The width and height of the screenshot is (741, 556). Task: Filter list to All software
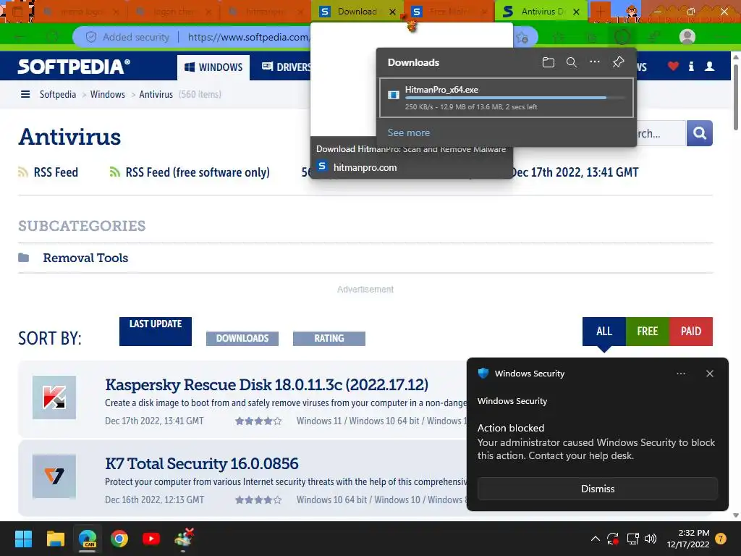click(x=604, y=332)
